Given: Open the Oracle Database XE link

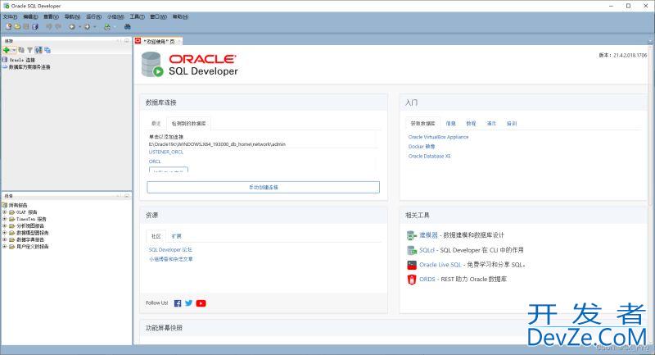Looking at the screenshot, I should point(429,156).
